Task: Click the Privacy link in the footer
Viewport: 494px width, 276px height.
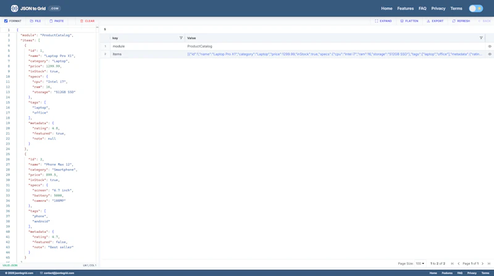Action: (472, 273)
